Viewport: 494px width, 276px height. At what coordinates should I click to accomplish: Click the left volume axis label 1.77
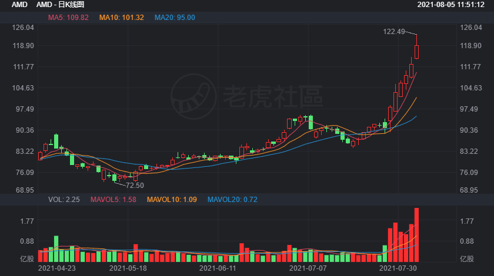tap(27, 221)
